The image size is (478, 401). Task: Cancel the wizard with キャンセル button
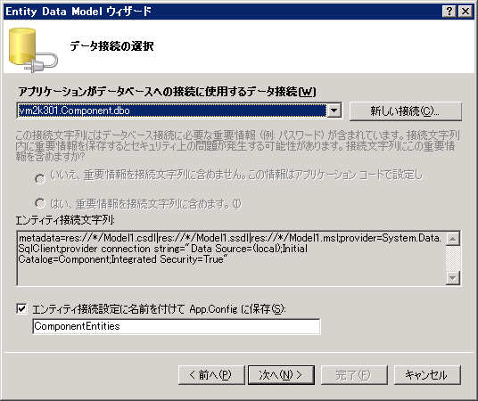click(427, 375)
